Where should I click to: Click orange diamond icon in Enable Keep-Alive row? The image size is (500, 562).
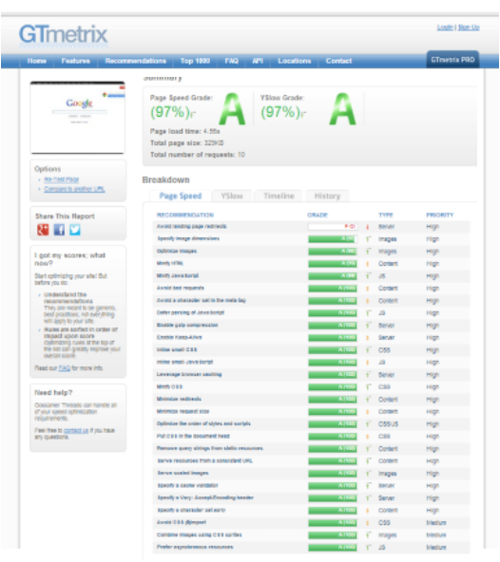point(368,338)
